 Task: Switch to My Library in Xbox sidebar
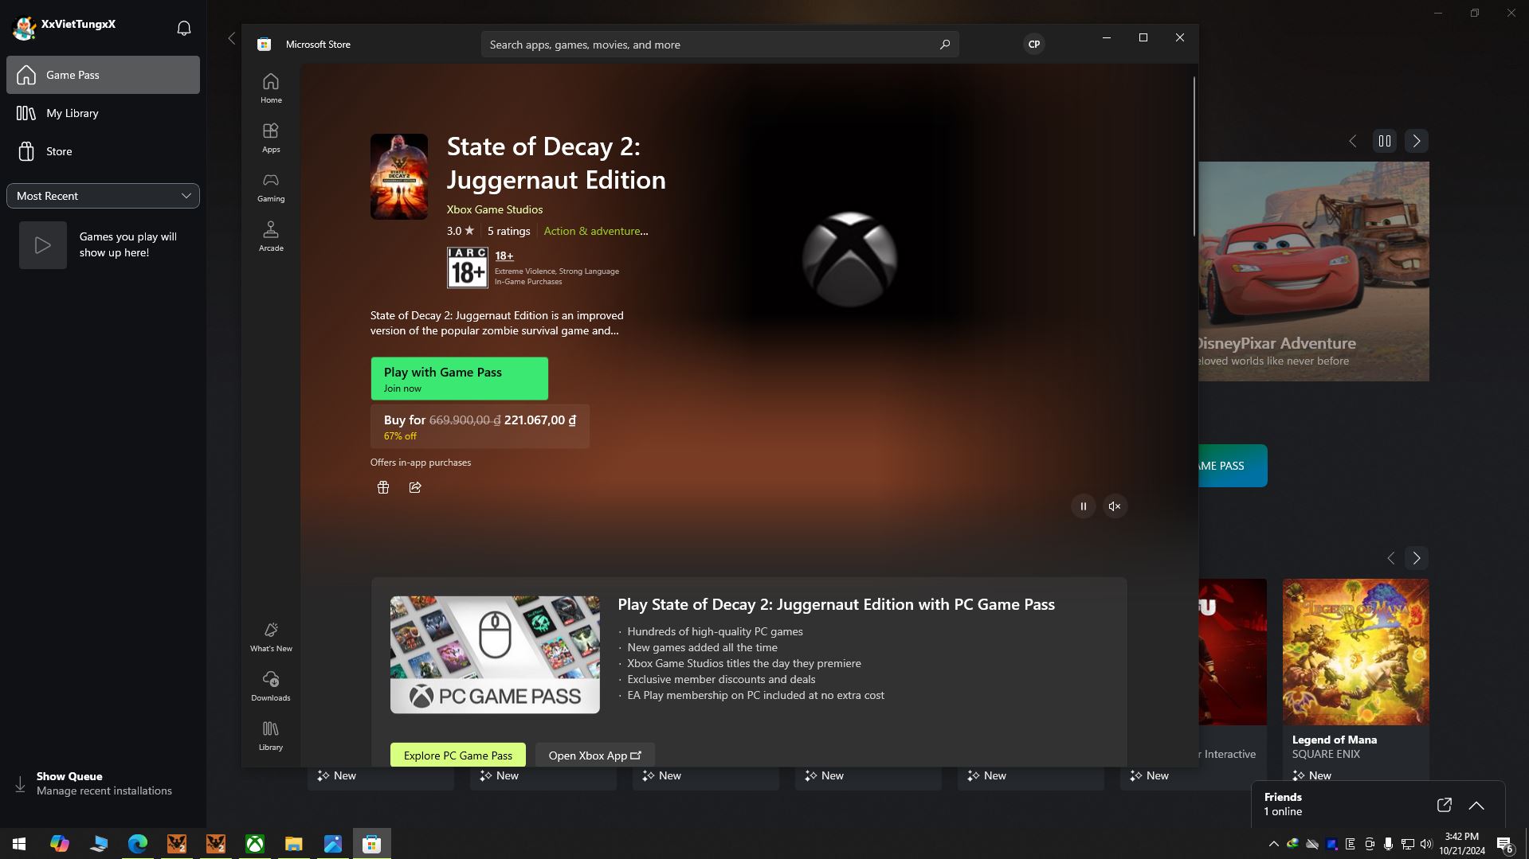103,112
